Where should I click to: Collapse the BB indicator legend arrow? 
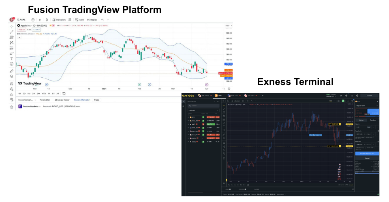(x=19, y=37)
